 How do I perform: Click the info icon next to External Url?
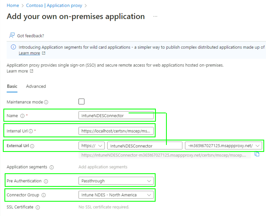click(32, 146)
